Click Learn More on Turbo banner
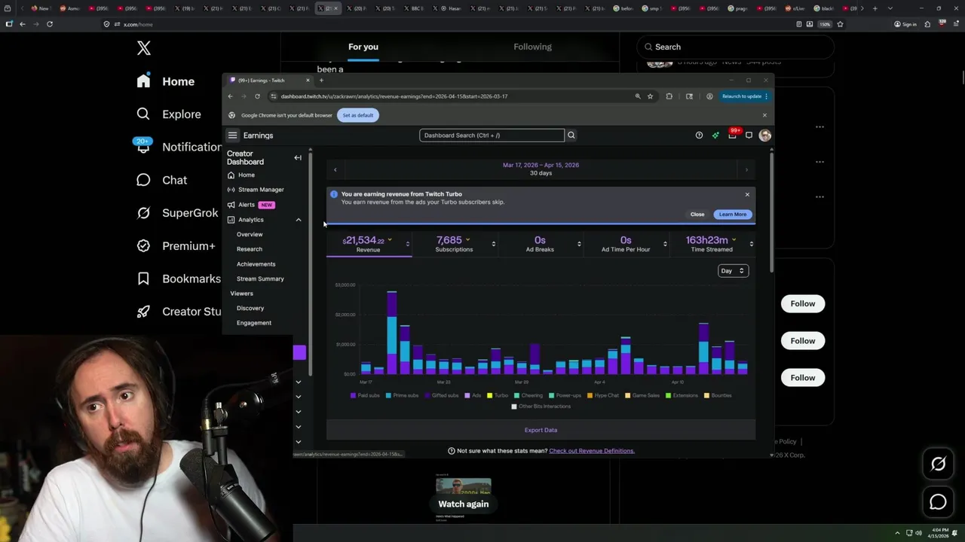The width and height of the screenshot is (965, 542). point(733,215)
